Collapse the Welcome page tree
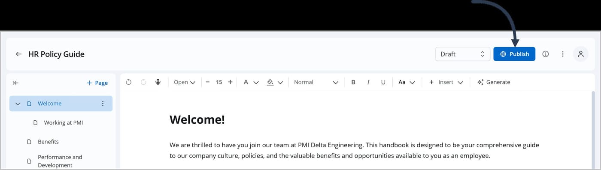 [x=18, y=104]
